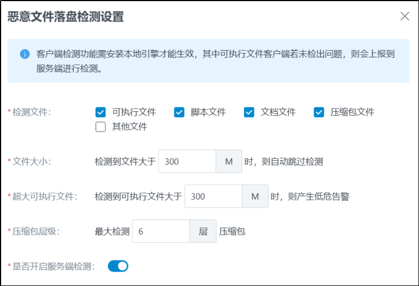Viewport: 419px width, 286px height.
Task: Enable the 其他文件 checkbox
Action: coord(101,127)
